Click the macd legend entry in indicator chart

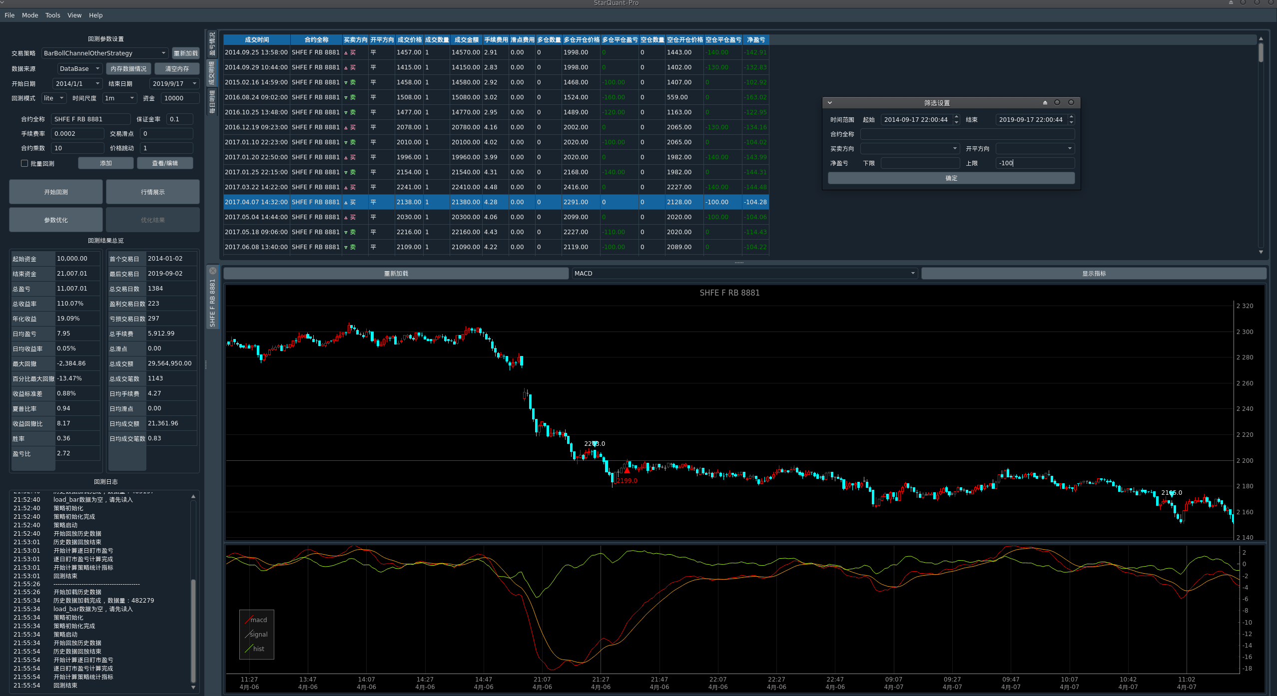(257, 620)
